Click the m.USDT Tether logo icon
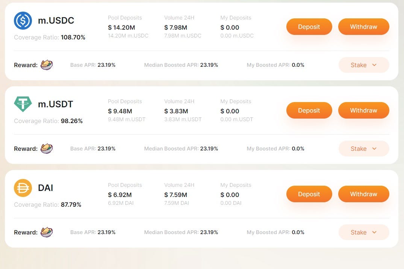 coord(23,104)
